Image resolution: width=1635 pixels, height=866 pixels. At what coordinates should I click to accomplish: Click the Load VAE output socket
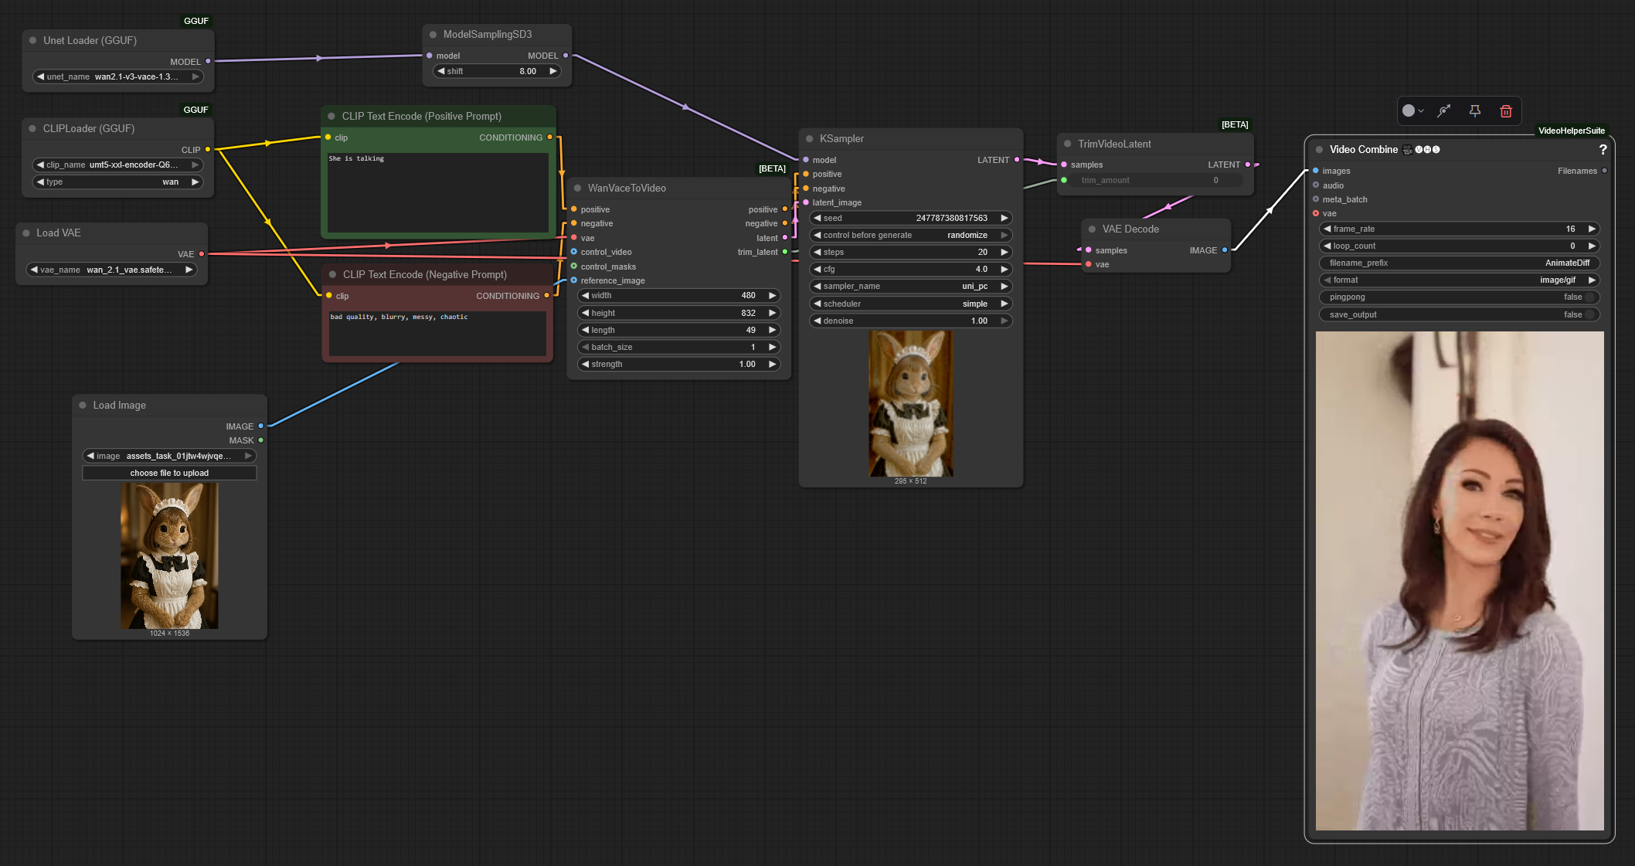[202, 254]
